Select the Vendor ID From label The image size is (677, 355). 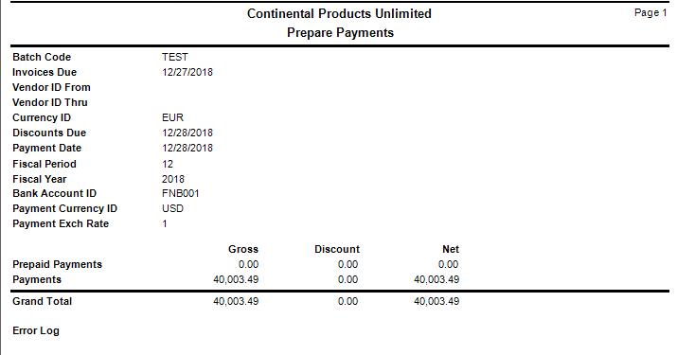pyautogui.click(x=51, y=87)
